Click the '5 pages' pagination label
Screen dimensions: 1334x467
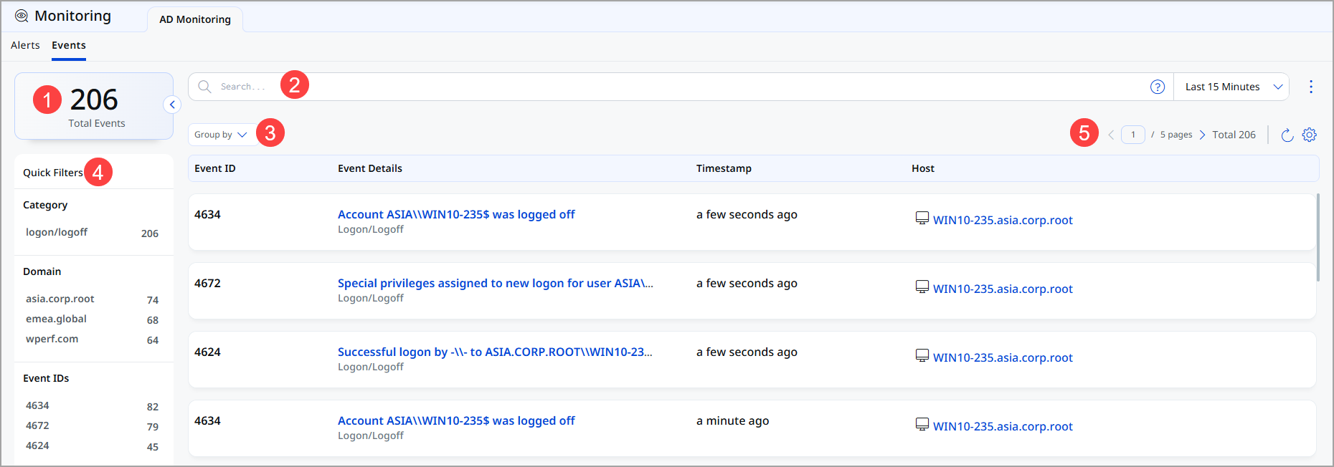tap(1176, 135)
